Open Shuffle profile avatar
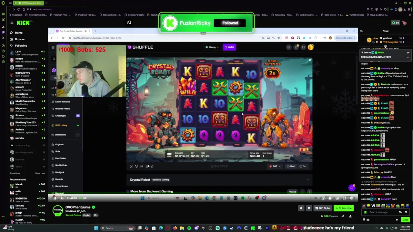The height and width of the screenshot is (232, 413). (310, 47)
